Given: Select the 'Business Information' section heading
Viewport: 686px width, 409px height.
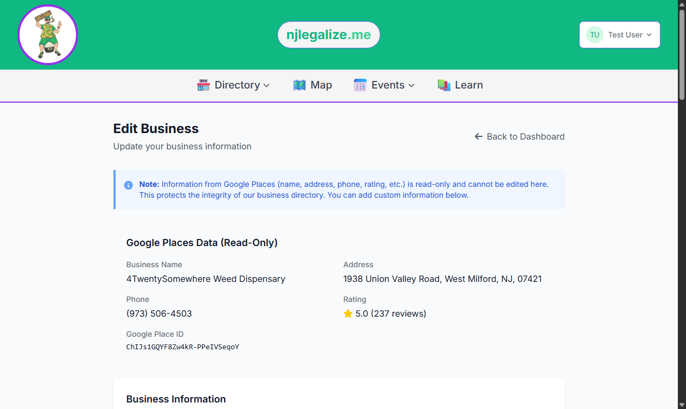Looking at the screenshot, I should coord(176,399).
